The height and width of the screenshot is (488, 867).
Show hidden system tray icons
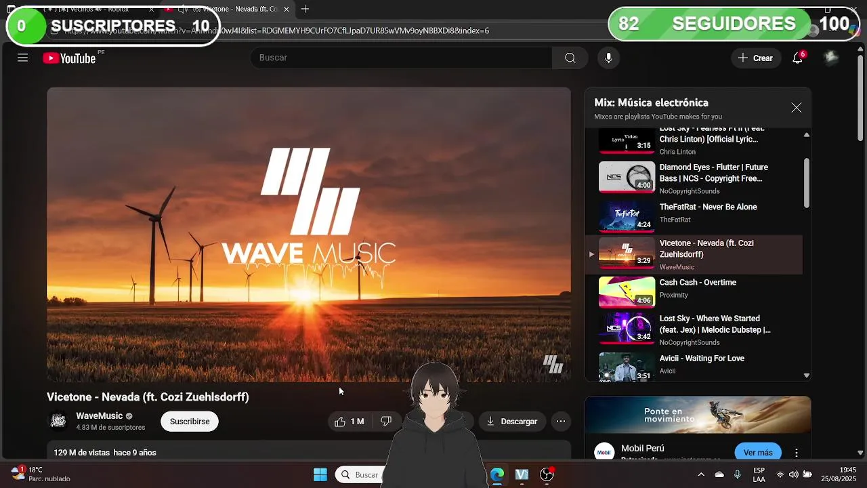tap(701, 474)
